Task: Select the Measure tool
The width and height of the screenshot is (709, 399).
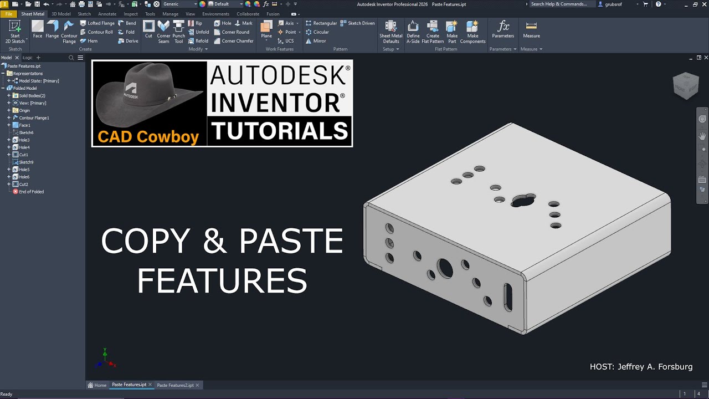Action: point(531,30)
